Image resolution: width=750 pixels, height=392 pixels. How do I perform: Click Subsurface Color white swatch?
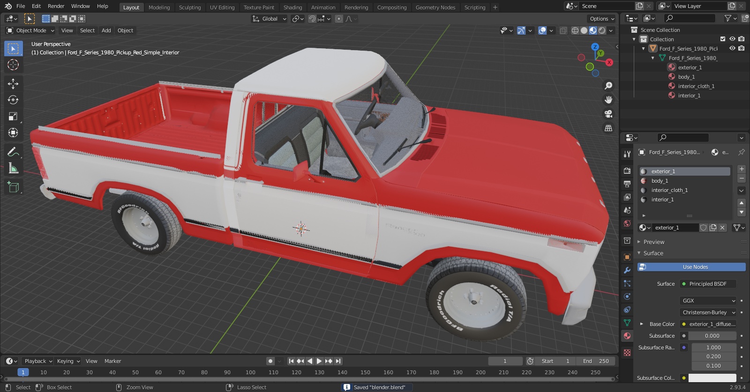pos(712,378)
